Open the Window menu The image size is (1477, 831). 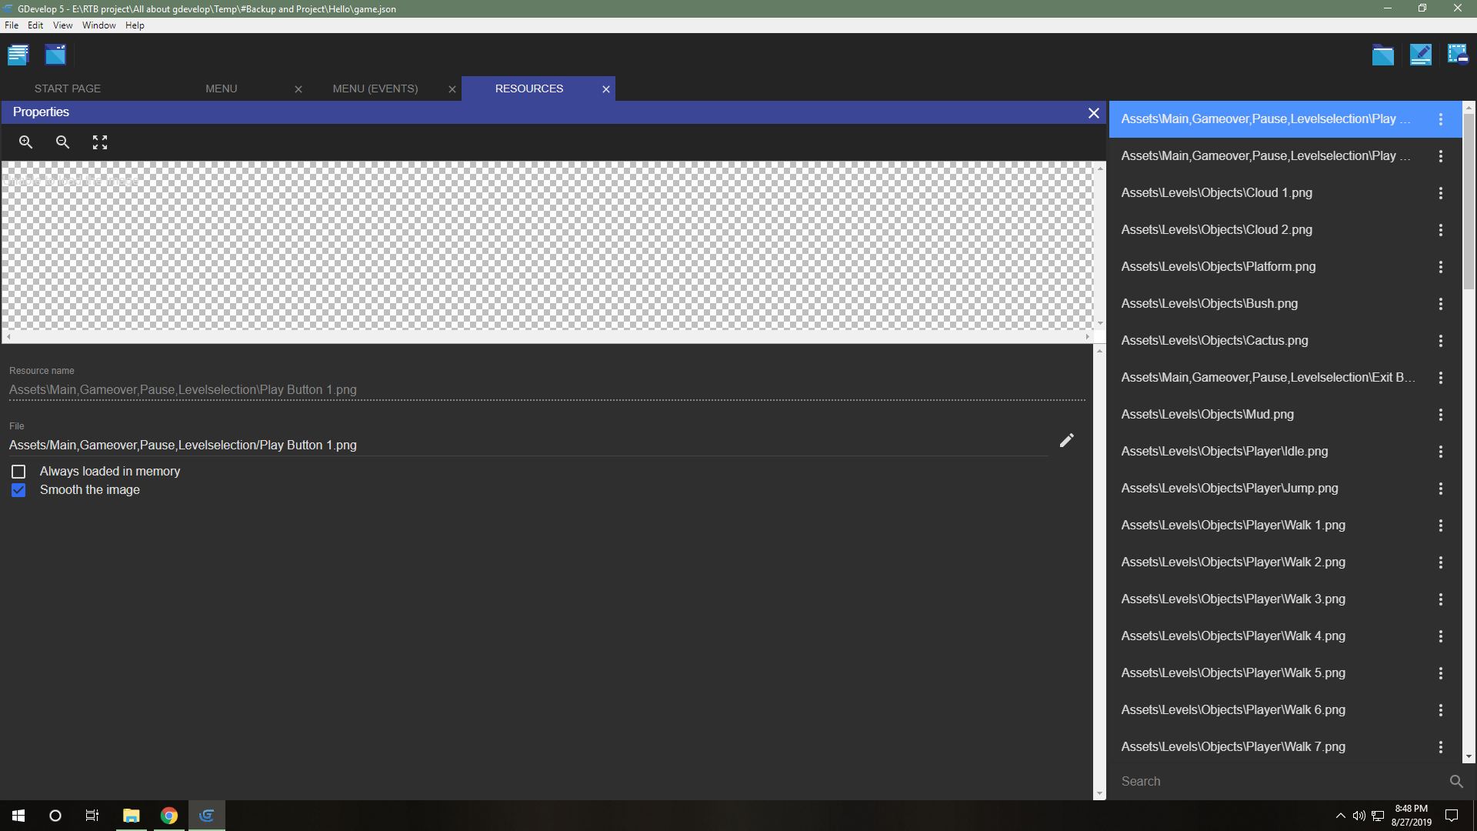[99, 25]
